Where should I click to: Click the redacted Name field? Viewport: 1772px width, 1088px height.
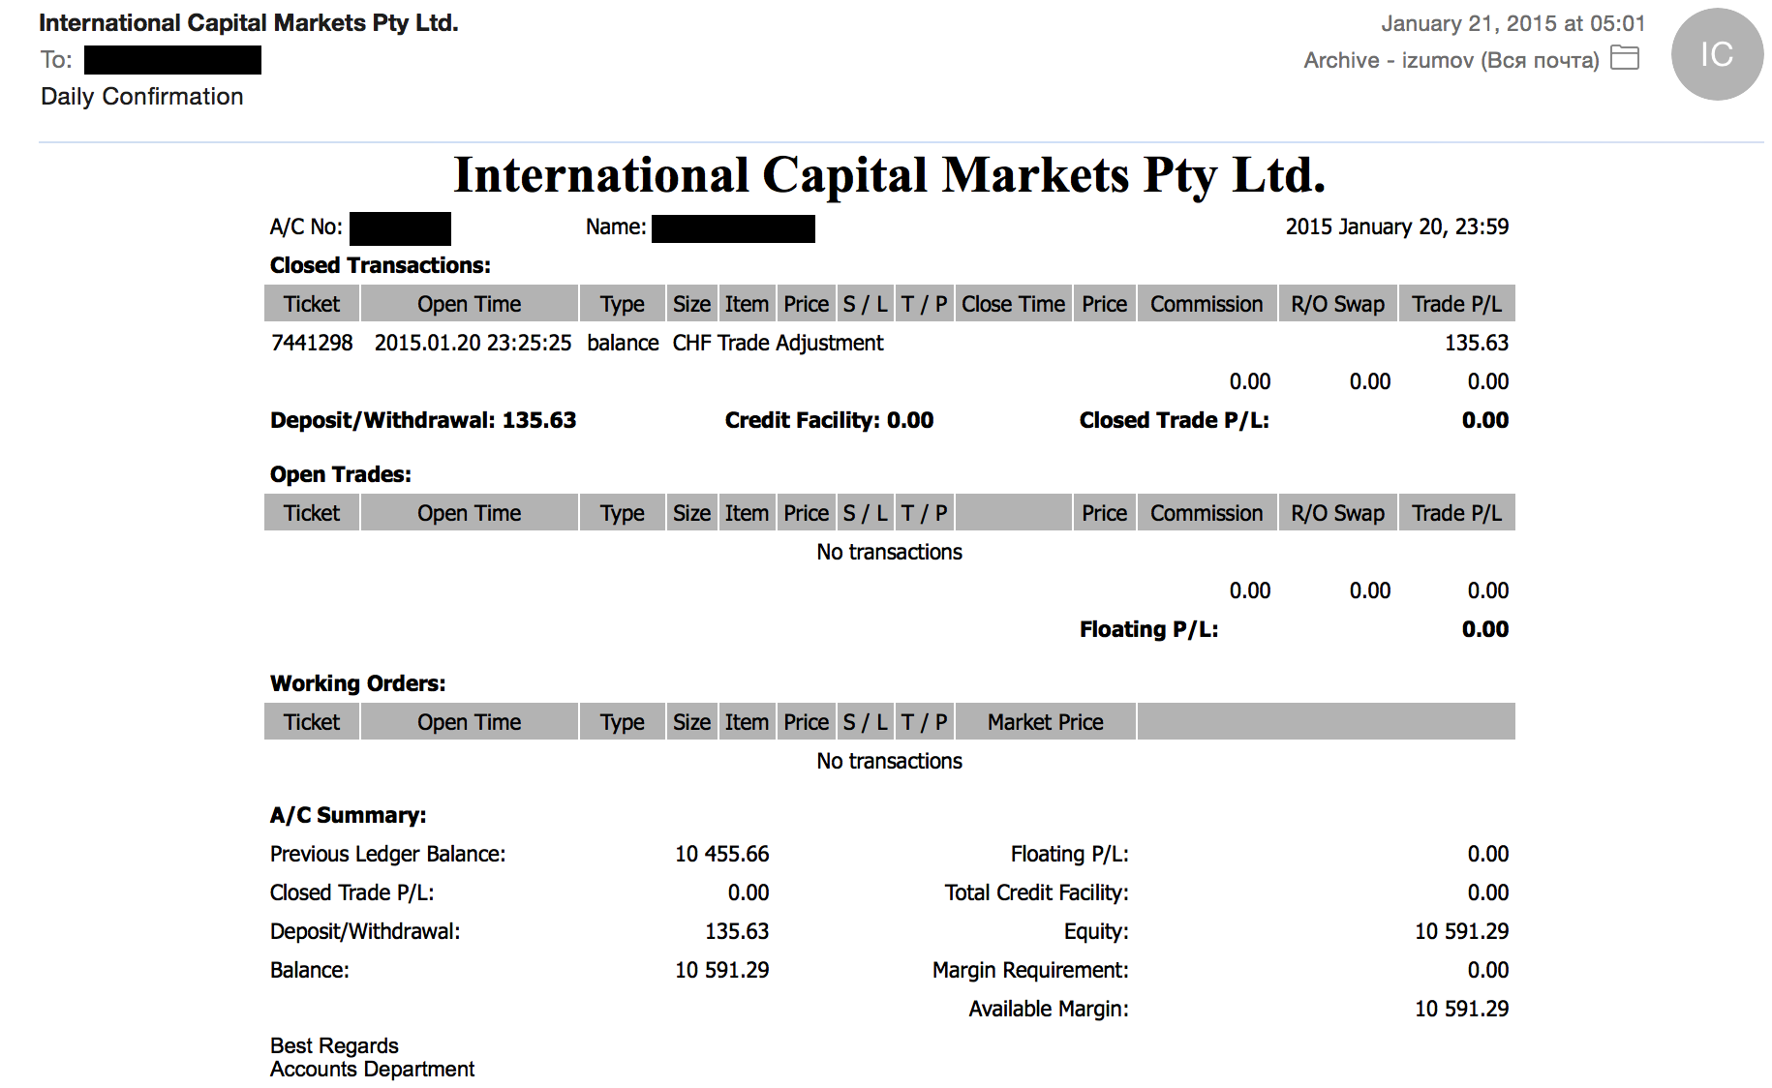pos(733,228)
